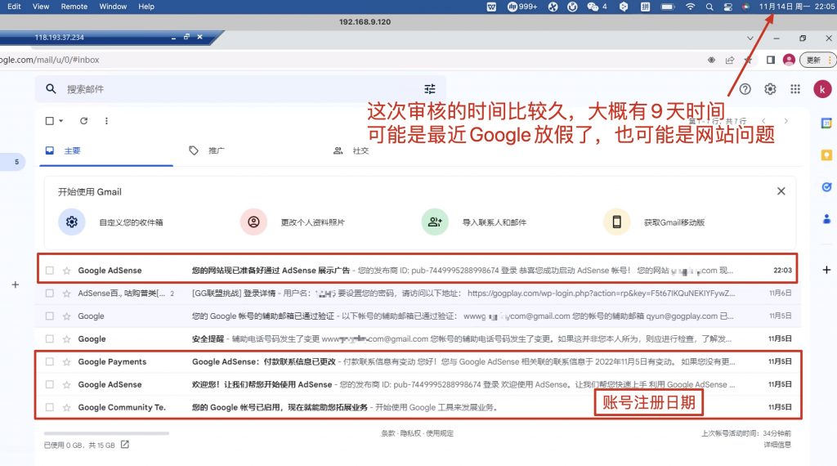Click the customize inbox gear icon

[72, 222]
